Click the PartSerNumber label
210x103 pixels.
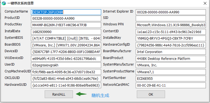(x=115, y=78)
